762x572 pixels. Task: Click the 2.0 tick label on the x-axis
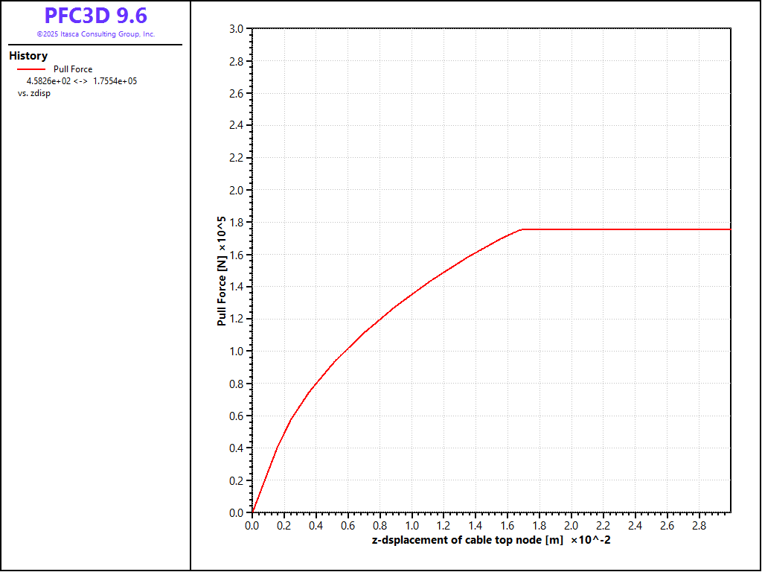(x=571, y=525)
